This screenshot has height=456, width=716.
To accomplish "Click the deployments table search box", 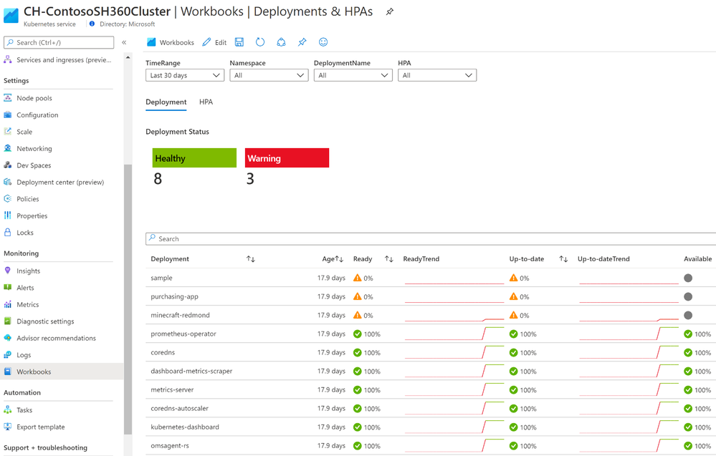I will (431, 239).
